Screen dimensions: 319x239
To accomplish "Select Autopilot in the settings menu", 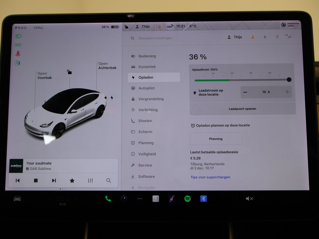I will pos(146,88).
